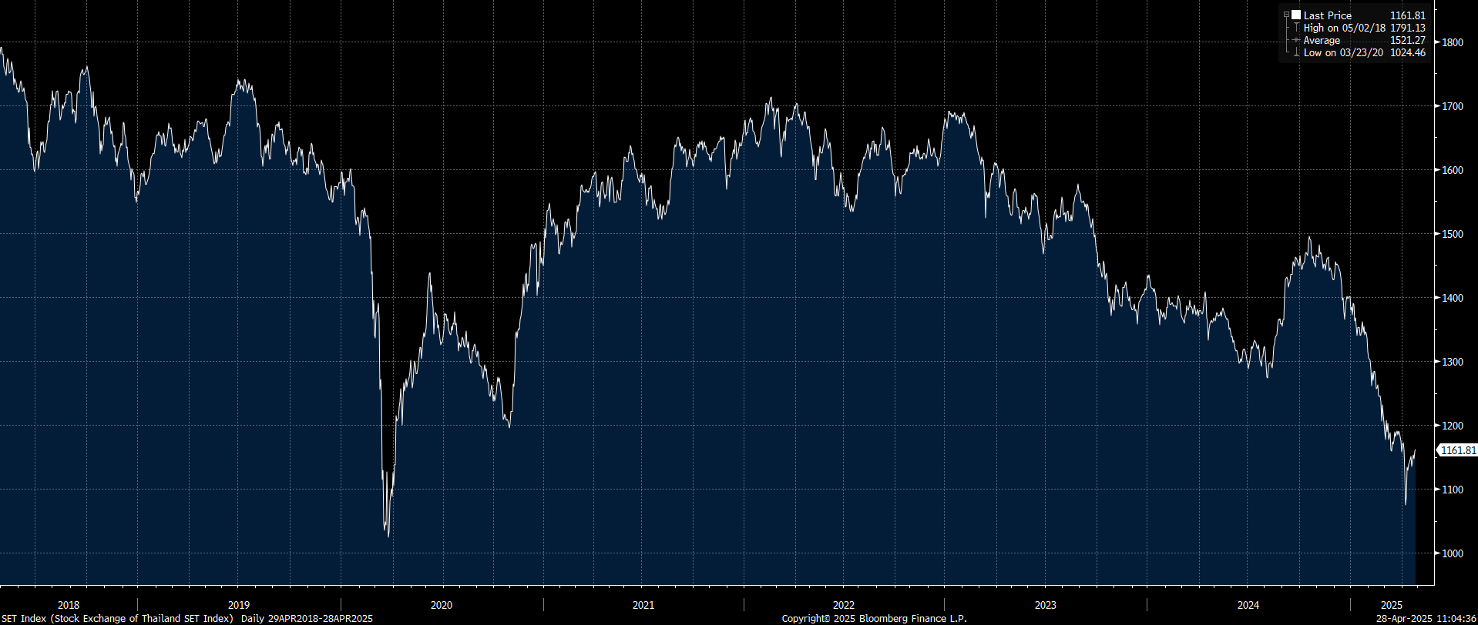Select the High on 05/02/18 legend entry

(x=1344, y=28)
